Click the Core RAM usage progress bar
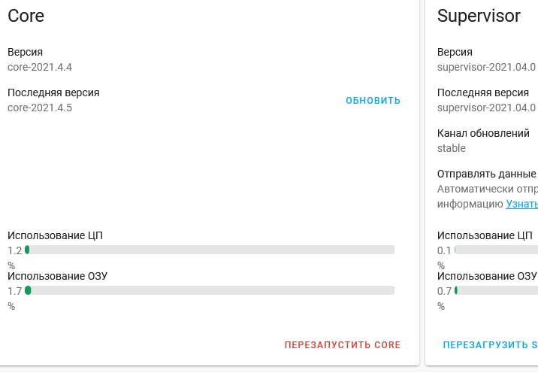This screenshot has width=538, height=379. [210, 290]
